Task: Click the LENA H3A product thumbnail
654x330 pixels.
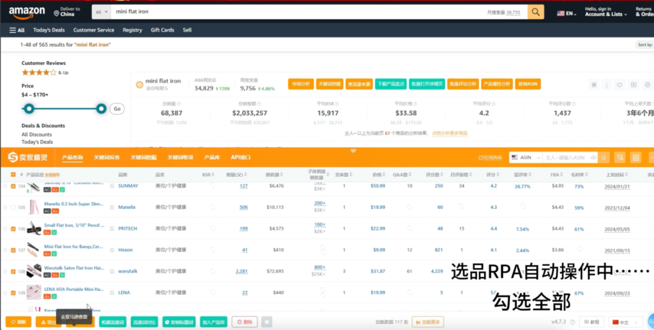Action: point(34,292)
